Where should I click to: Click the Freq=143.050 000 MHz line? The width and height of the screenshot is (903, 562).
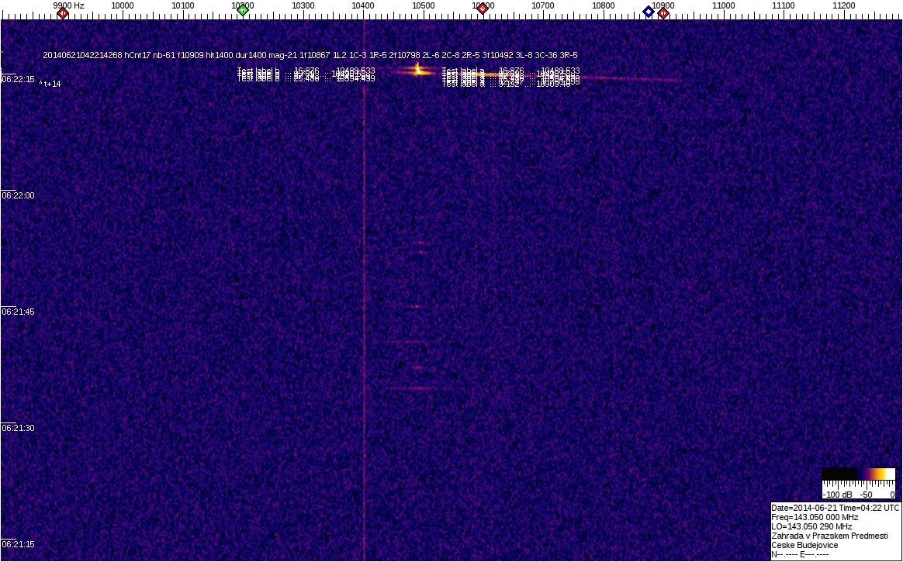pos(815,518)
